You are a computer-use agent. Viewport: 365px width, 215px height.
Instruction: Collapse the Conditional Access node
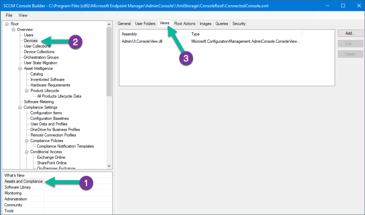pyautogui.click(x=26, y=152)
